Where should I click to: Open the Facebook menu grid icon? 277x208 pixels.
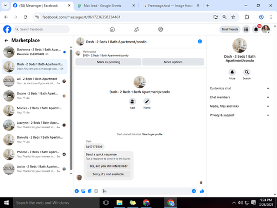click(246, 29)
